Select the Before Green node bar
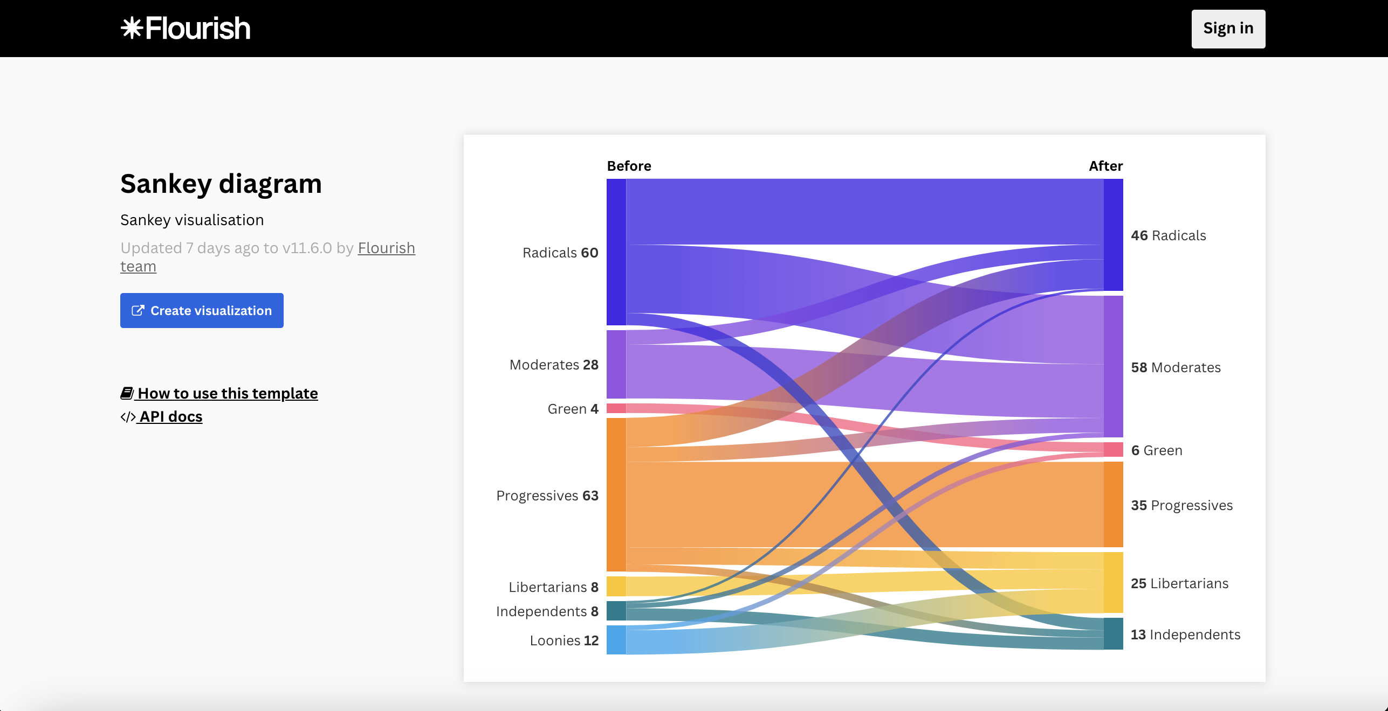Image resolution: width=1388 pixels, height=711 pixels. pos(616,408)
